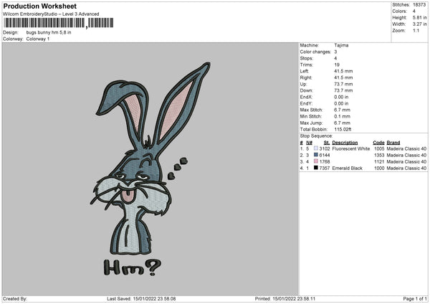Click 'Page 1 of 1' footer text
This screenshot has height=304, width=430.
click(x=415, y=298)
